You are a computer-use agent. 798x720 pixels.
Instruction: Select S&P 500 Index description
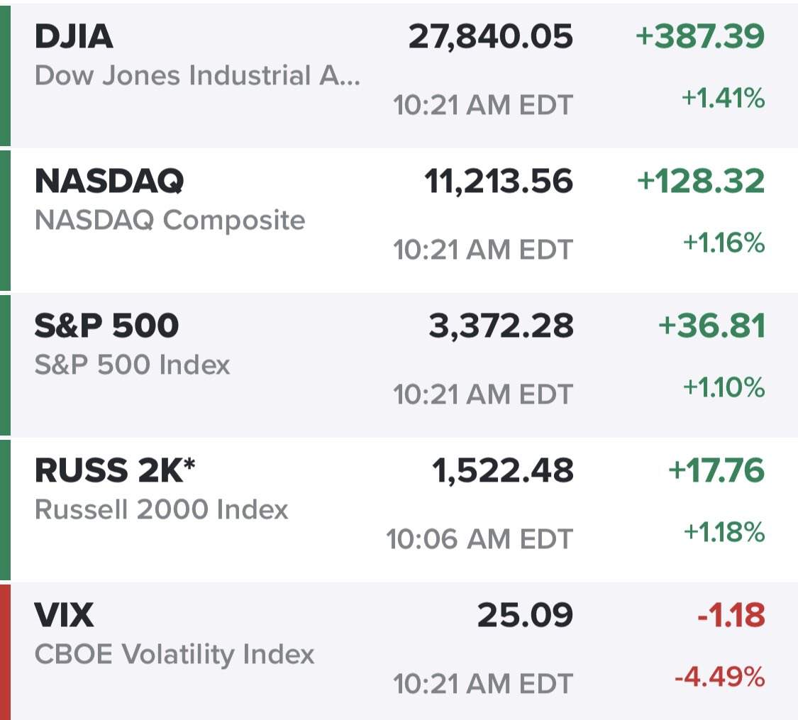click(x=133, y=365)
